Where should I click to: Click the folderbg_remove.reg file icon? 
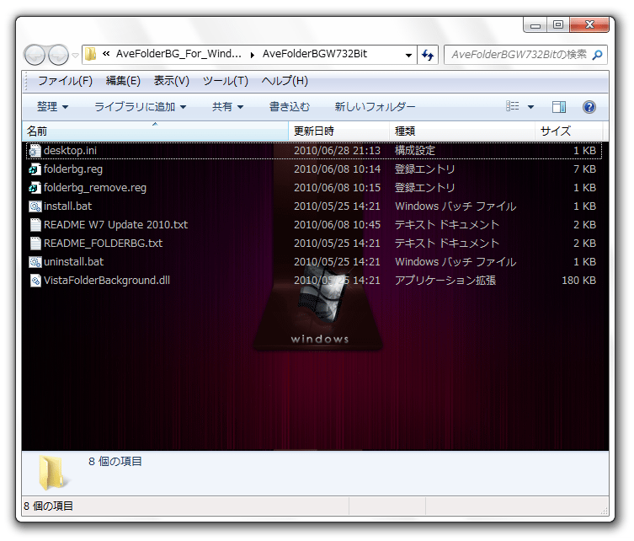click(x=35, y=188)
